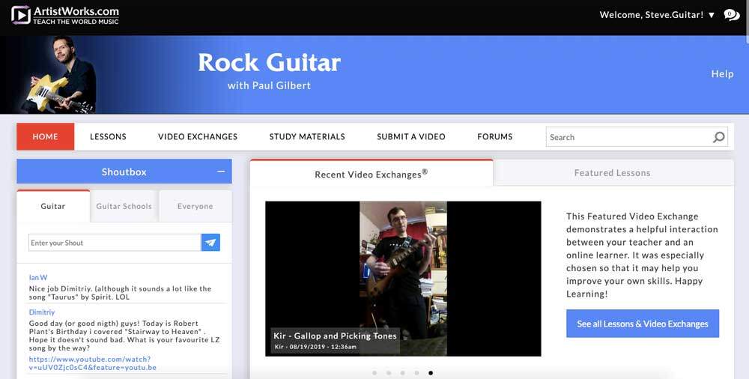Open the YouTube link in Dimitriy's shout
749x379 pixels.
[x=93, y=363]
